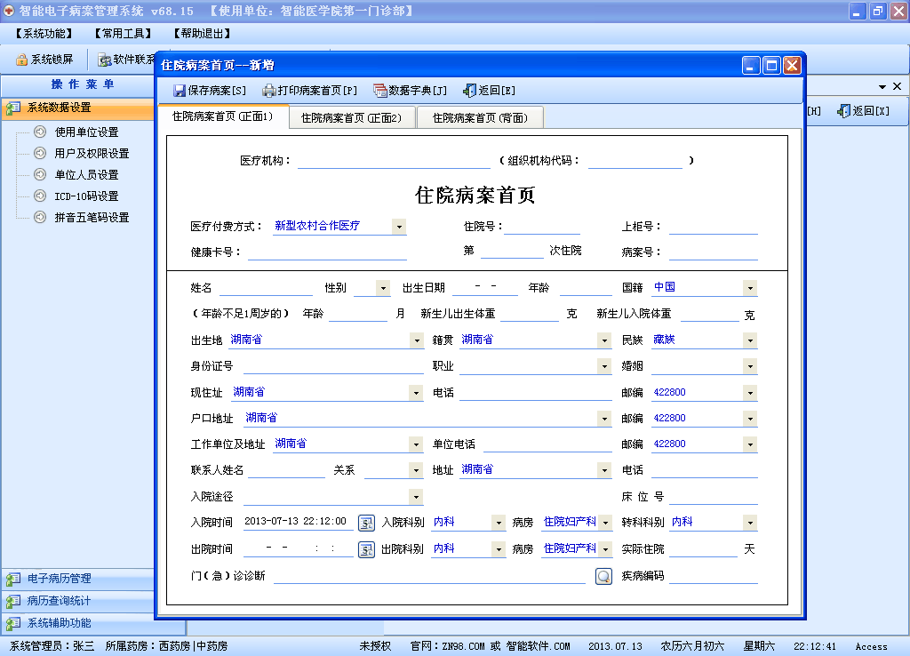Click the 疾病编码 input field
910x656 pixels.
tap(714, 576)
